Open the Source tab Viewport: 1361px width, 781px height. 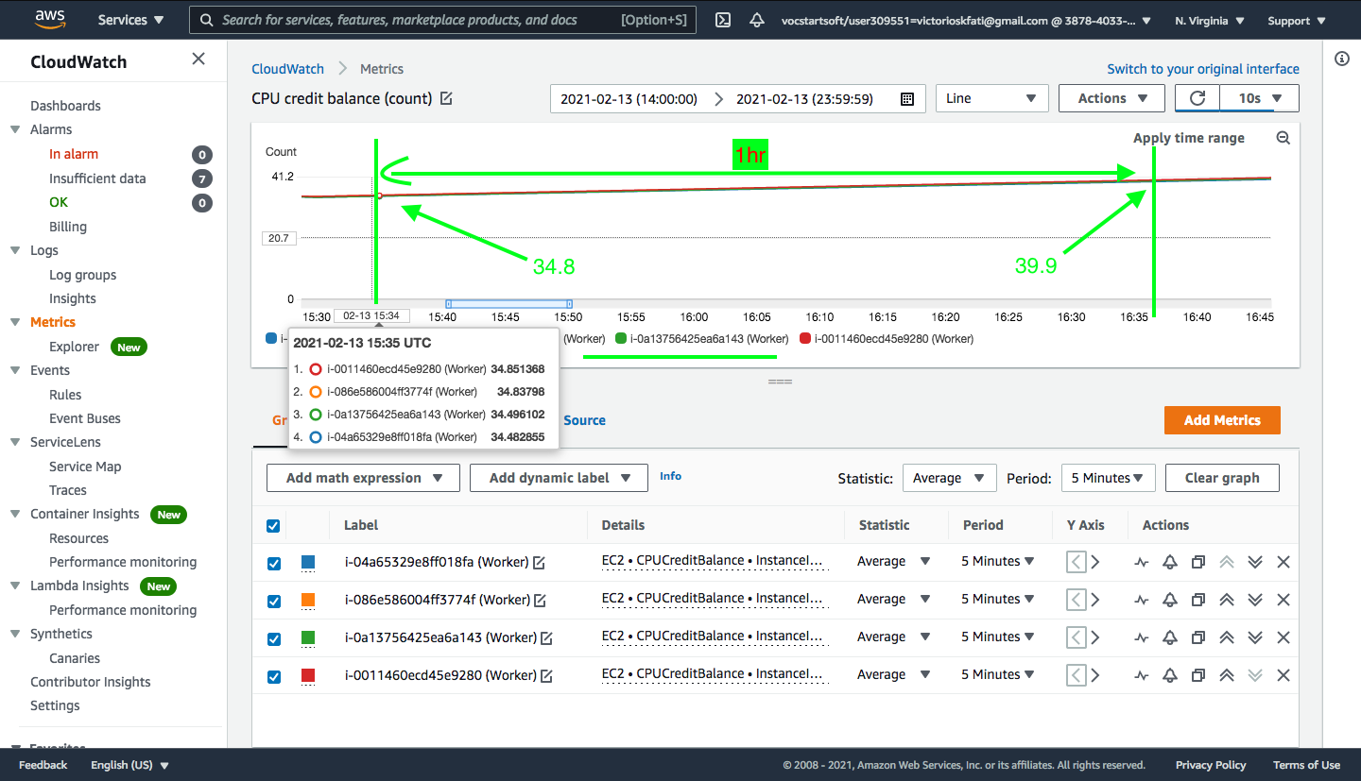coord(584,420)
